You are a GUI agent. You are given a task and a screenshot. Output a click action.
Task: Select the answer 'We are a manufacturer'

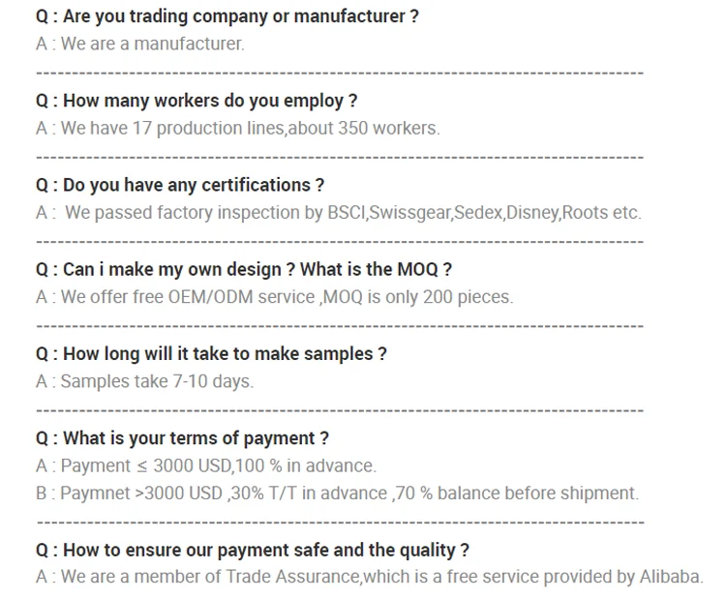point(140,44)
